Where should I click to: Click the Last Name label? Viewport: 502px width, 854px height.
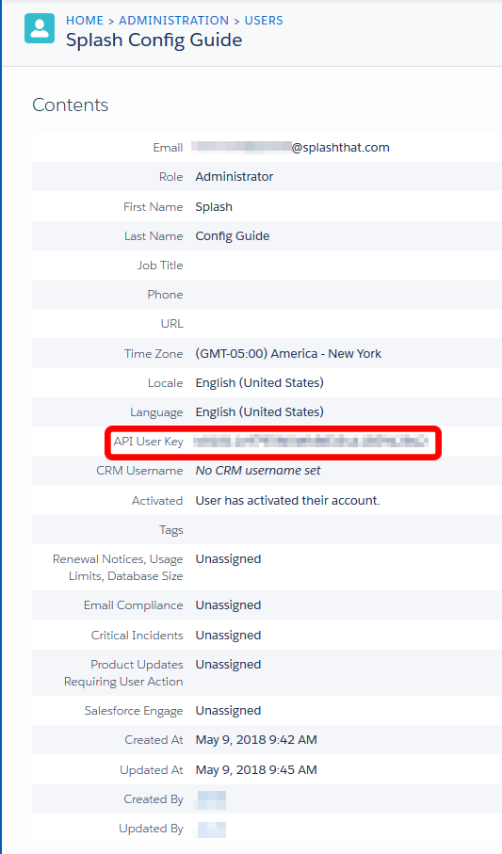point(154,236)
